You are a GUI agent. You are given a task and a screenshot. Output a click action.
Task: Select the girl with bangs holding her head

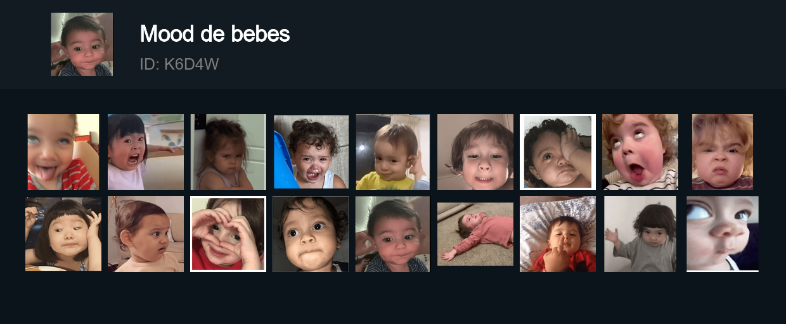[63, 234]
